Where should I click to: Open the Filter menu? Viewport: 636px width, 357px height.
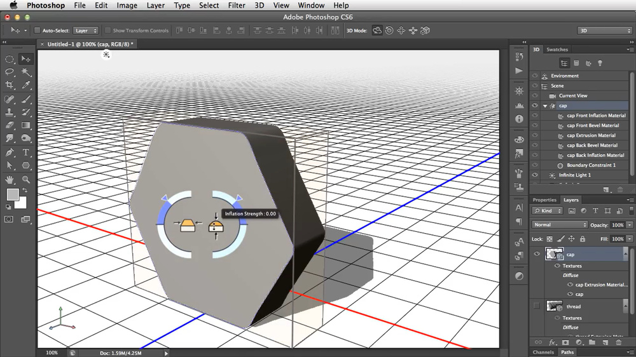pyautogui.click(x=237, y=5)
